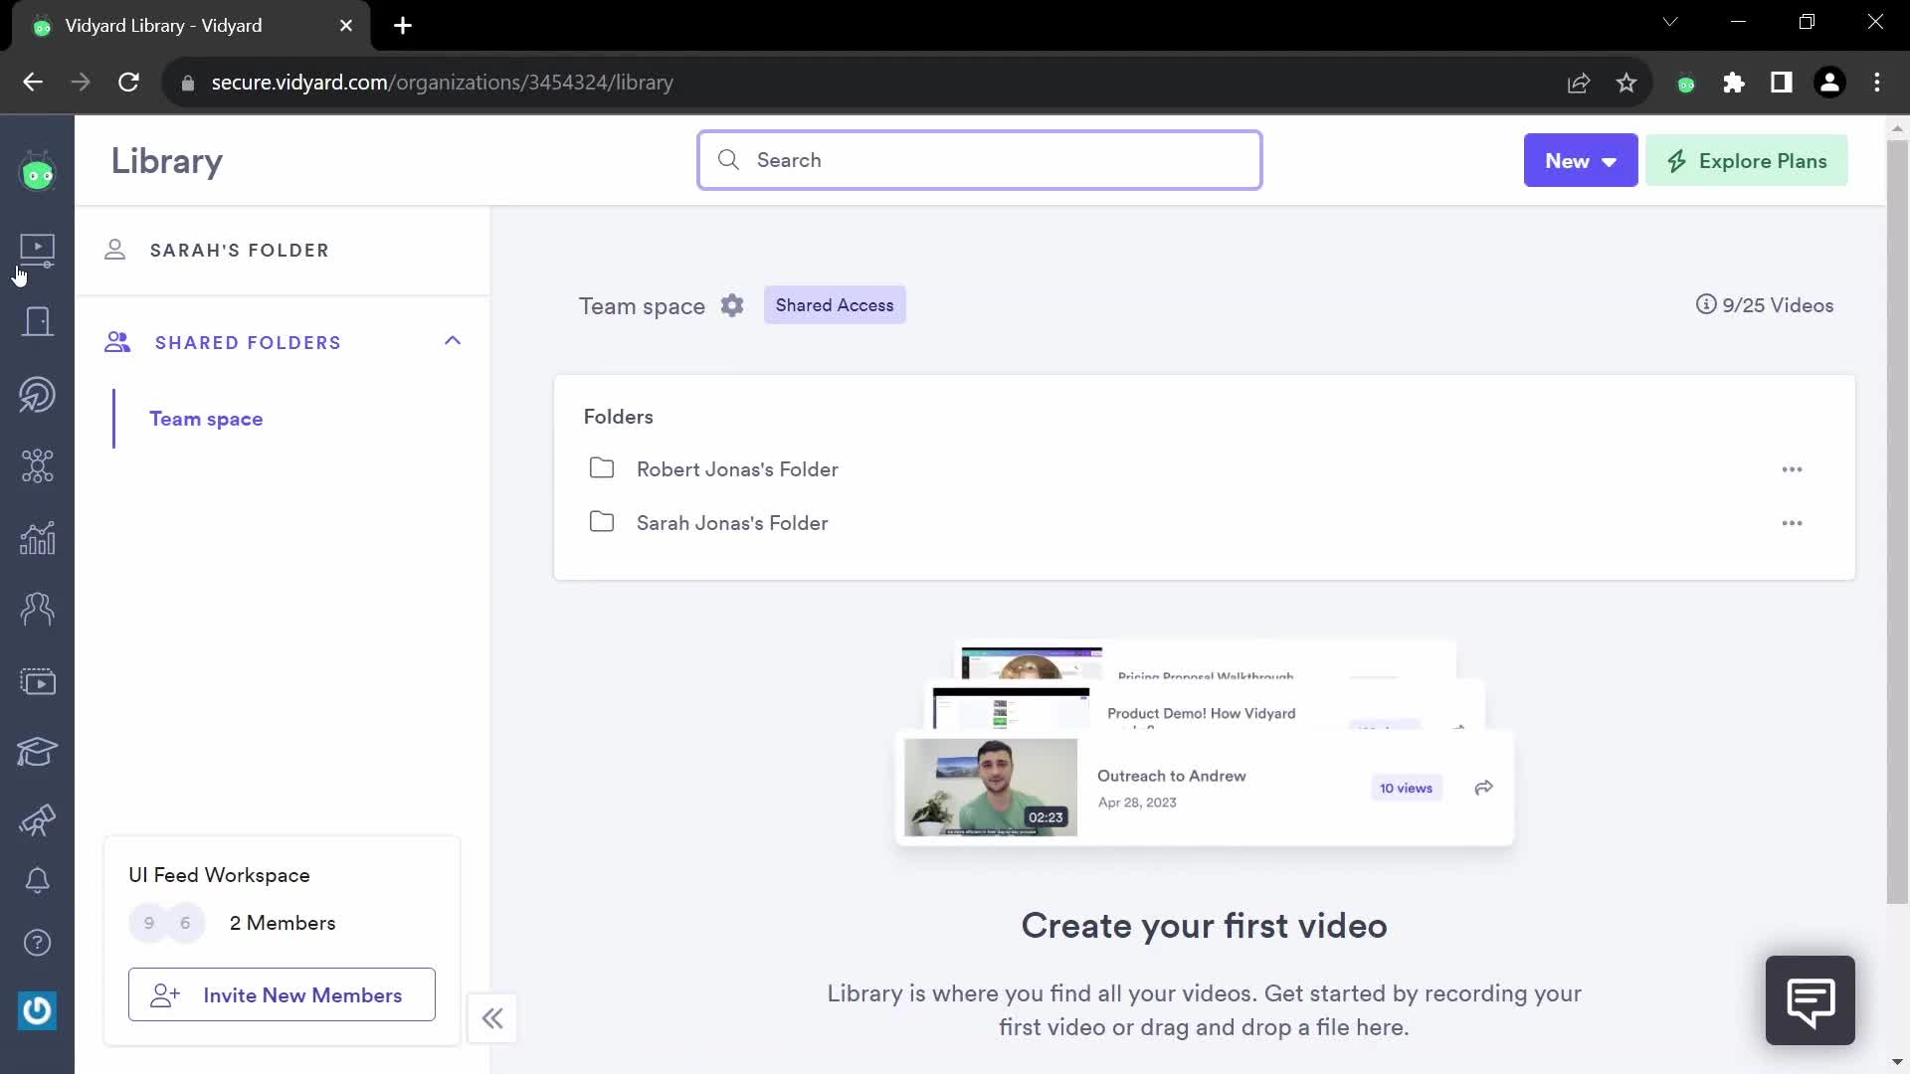Open Team space settings gear

pyautogui.click(x=732, y=305)
